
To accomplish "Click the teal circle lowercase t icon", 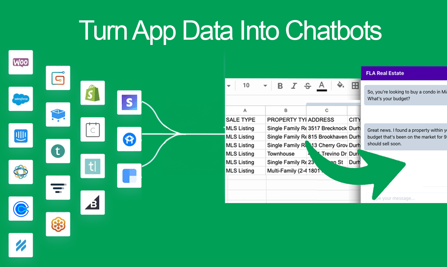I will pyautogui.click(x=58, y=151).
